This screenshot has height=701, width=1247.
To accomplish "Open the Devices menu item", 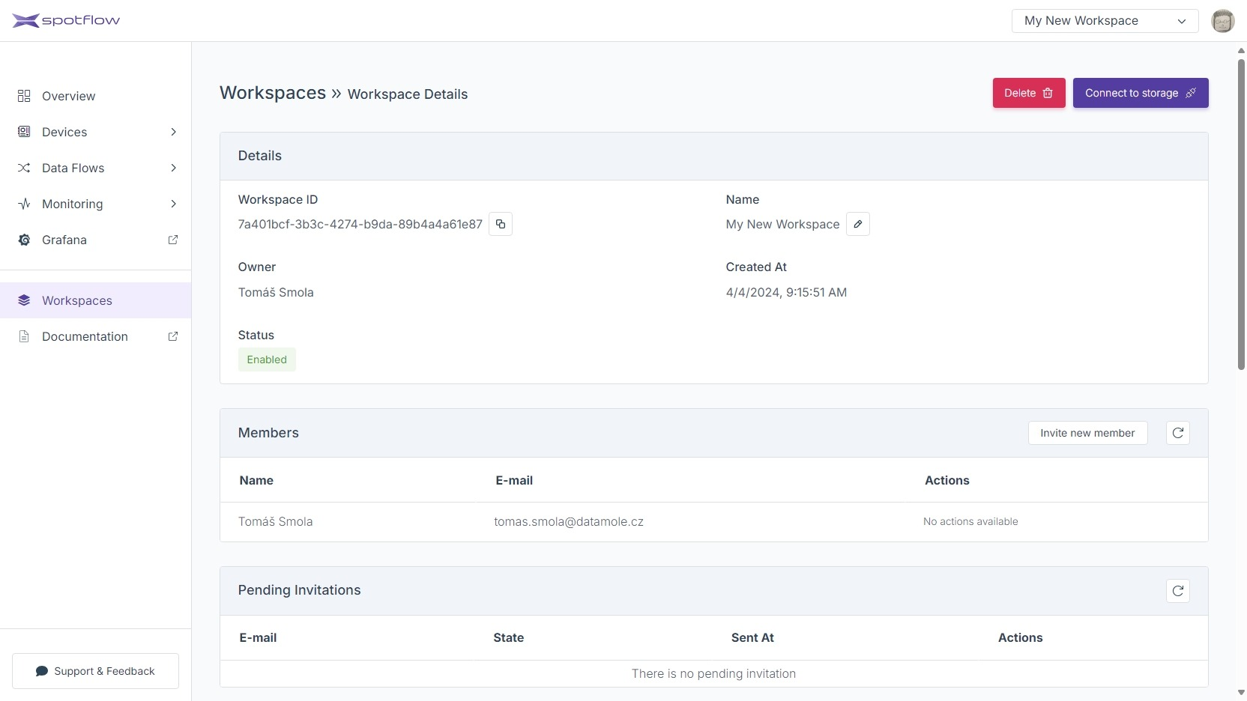I will coord(96,132).
